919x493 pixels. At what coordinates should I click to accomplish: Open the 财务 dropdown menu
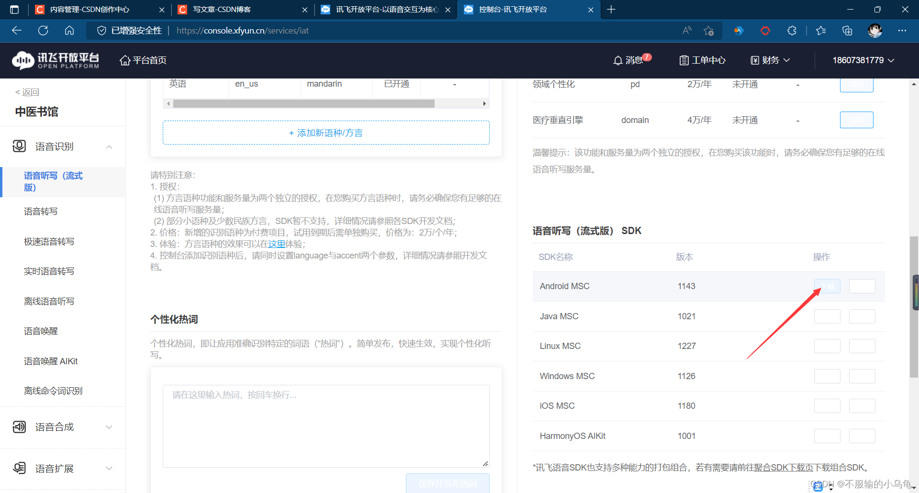tap(770, 60)
